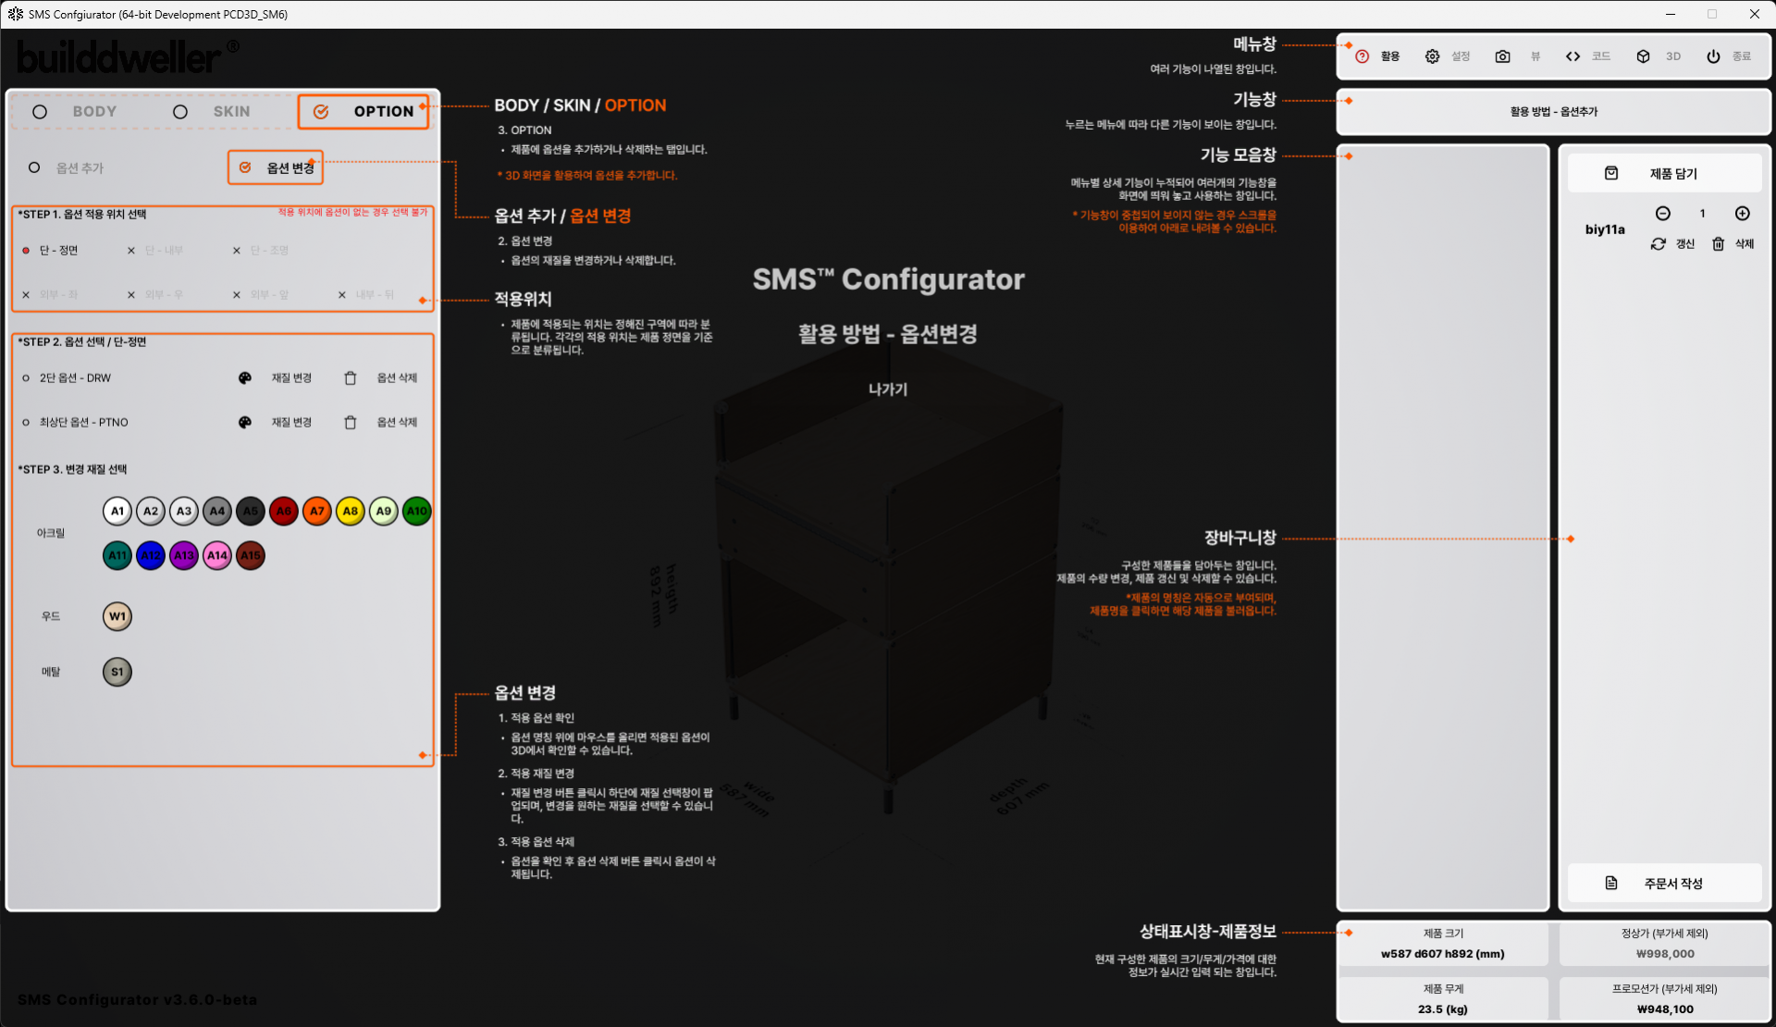Open product name biy11a in cart
Viewport: 1776px width, 1027px height.
[x=1605, y=229]
